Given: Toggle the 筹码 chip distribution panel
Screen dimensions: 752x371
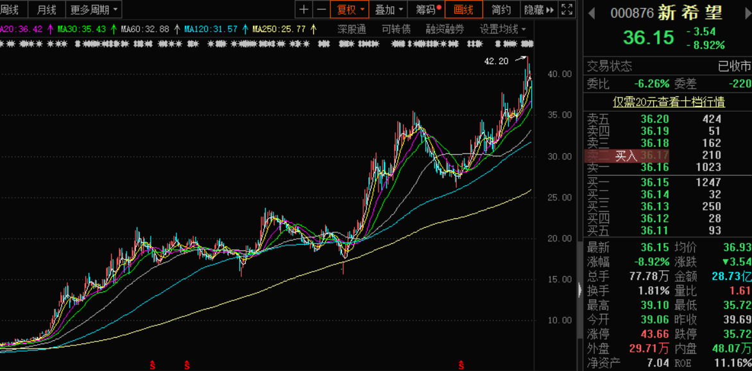Looking at the screenshot, I should click(429, 10).
